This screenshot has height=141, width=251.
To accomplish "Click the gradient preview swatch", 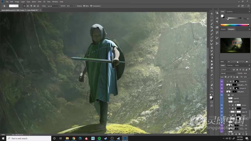I will (x=14, y=6).
